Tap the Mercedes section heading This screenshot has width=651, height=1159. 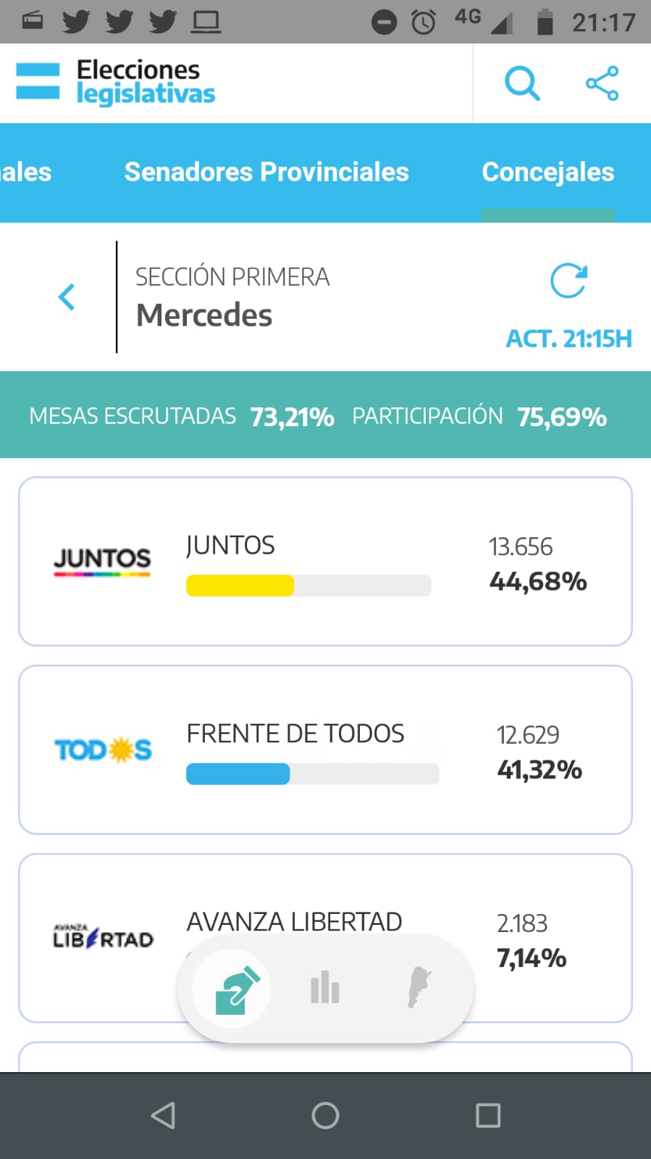[204, 315]
